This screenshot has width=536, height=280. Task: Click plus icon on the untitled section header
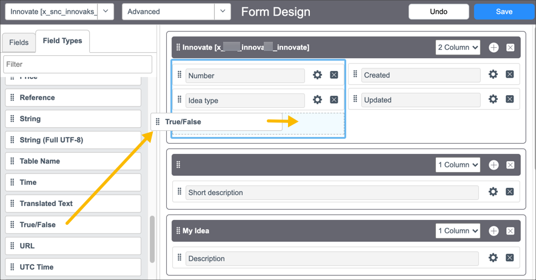click(x=494, y=165)
